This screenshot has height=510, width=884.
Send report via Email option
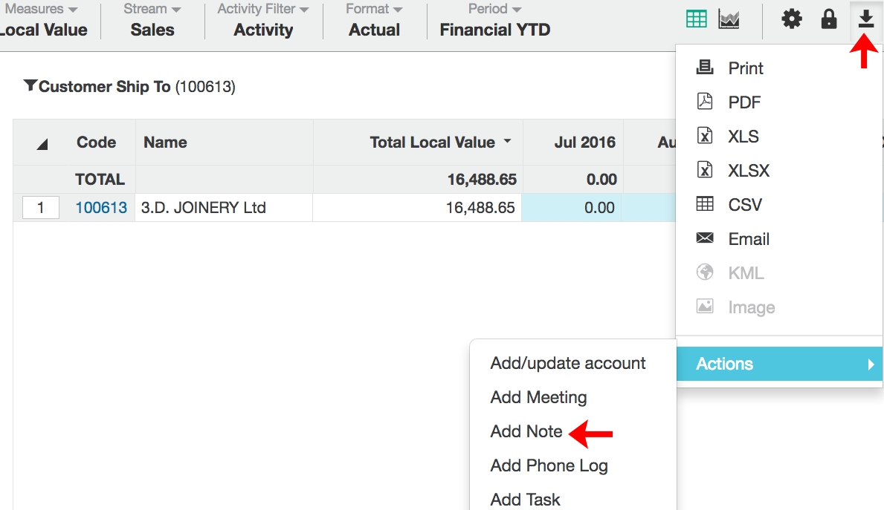tap(748, 239)
